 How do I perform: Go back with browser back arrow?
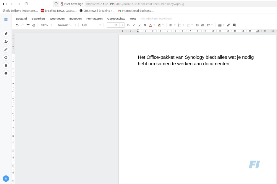point(12,4)
